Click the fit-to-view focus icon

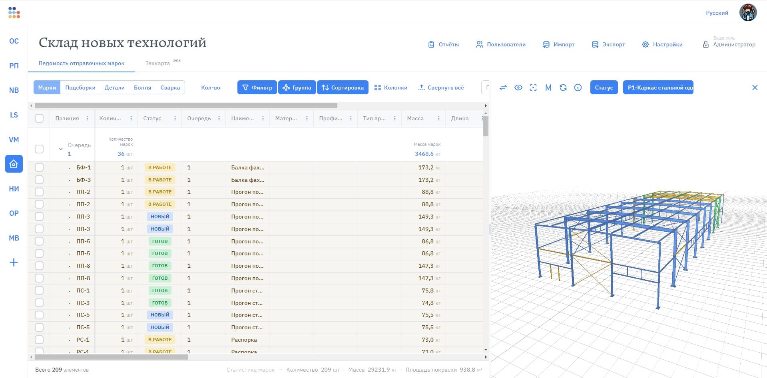click(x=533, y=88)
